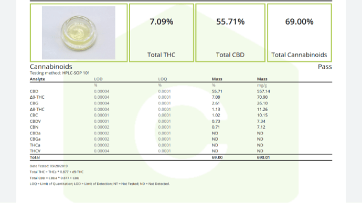Screen dimensions: 362x203
Task: Click the Pass result label
Action: (x=325, y=67)
